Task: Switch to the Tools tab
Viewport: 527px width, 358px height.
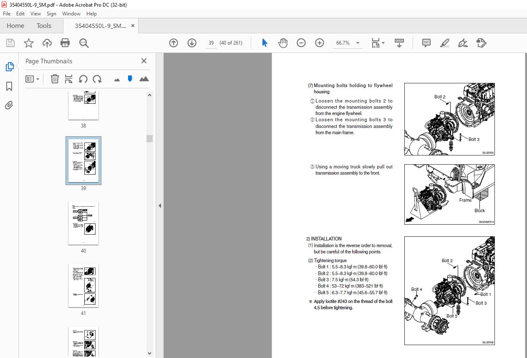Action: [x=44, y=26]
